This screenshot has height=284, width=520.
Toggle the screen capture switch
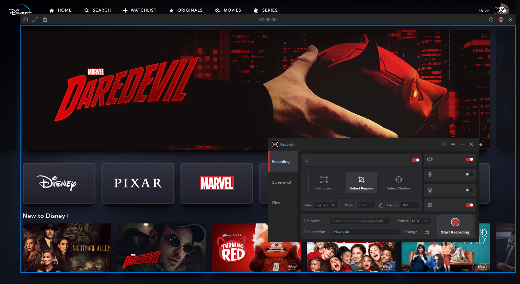point(416,160)
